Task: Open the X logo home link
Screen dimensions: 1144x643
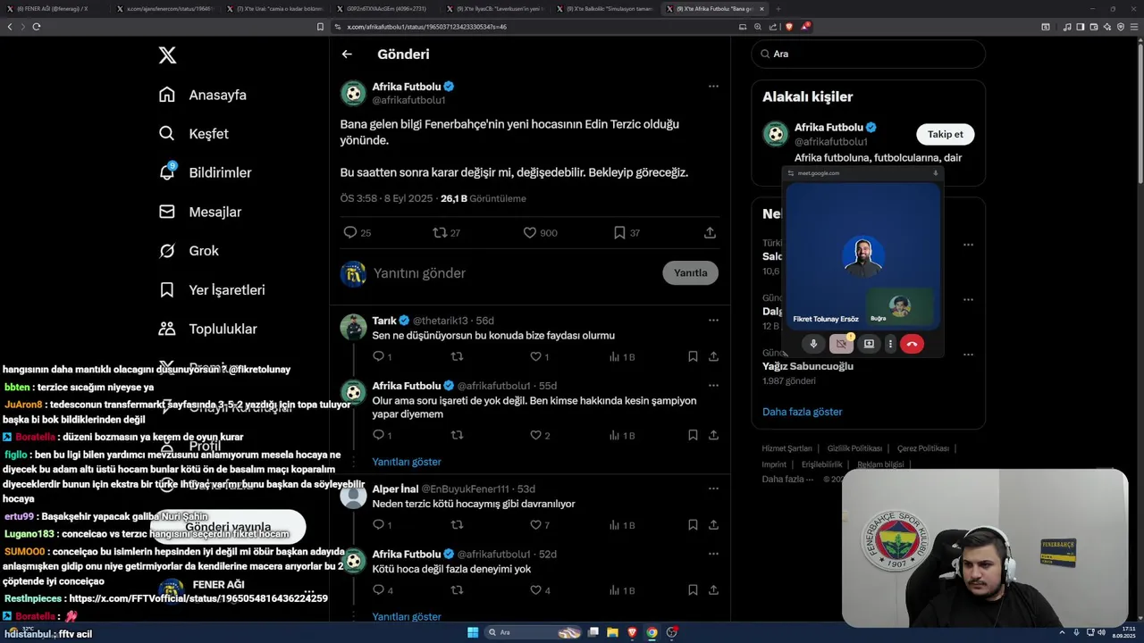Action: tap(167, 55)
